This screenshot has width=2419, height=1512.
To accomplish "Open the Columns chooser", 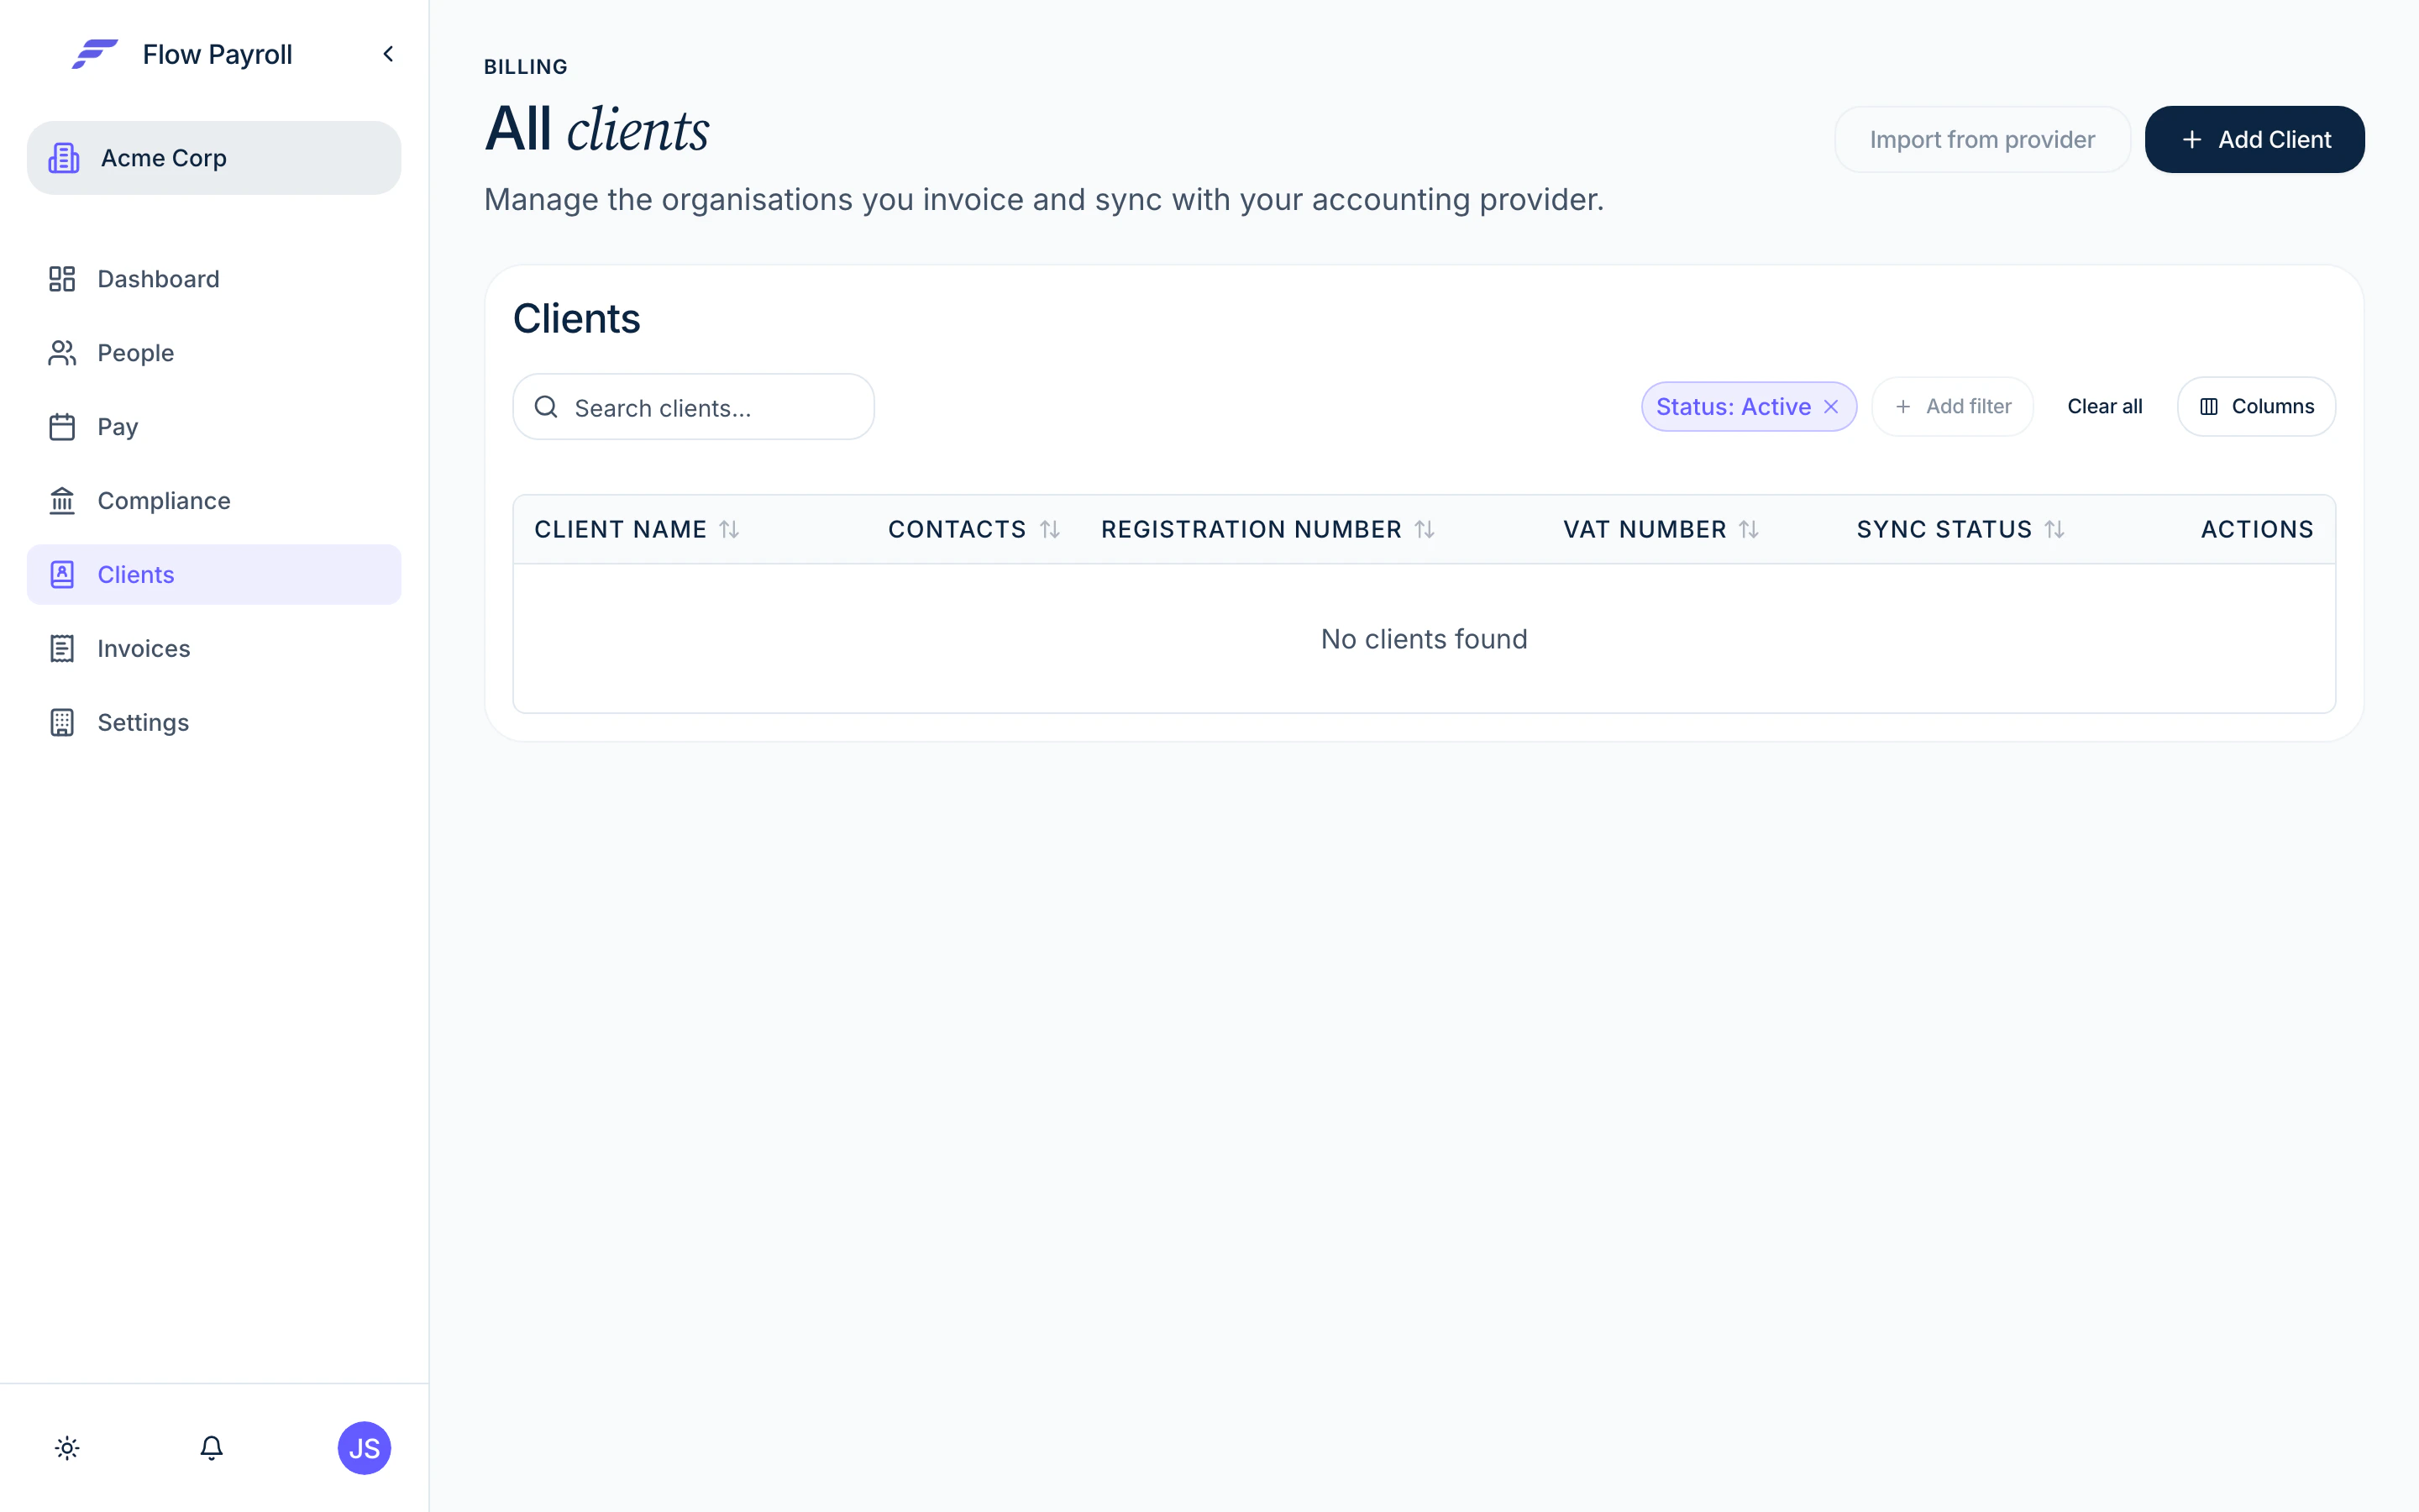I will point(2256,407).
